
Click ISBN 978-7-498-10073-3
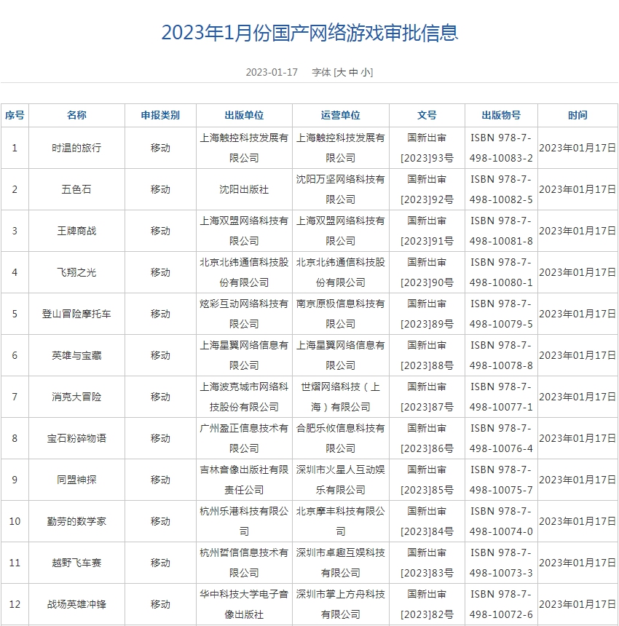pos(501,563)
